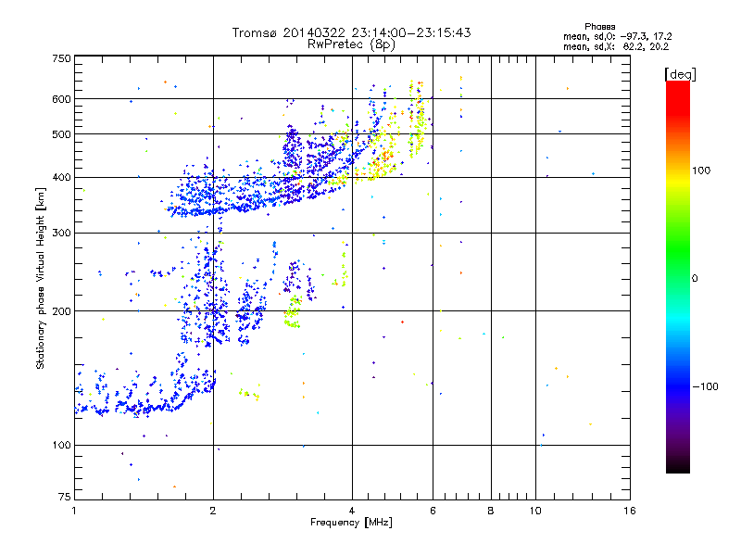Click the colorbar tick label "0"
This screenshot has width=741, height=556.
(x=695, y=279)
